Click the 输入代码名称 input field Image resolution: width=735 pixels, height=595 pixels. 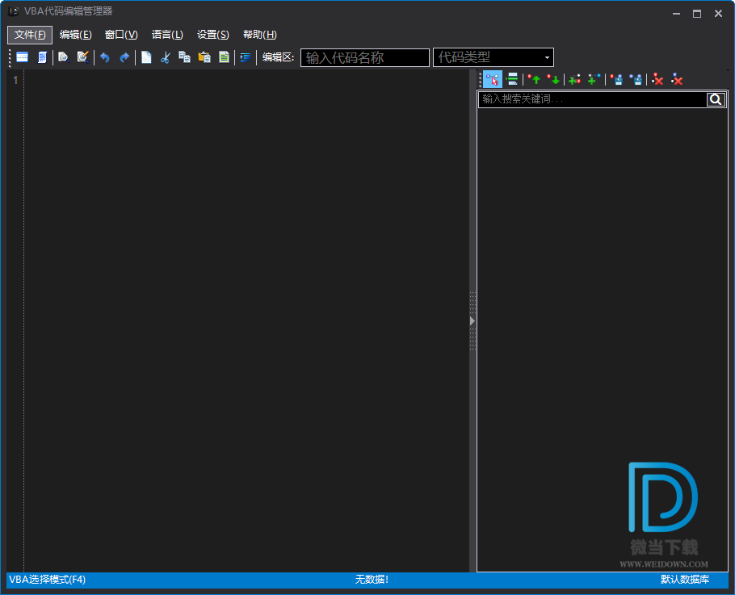point(365,57)
